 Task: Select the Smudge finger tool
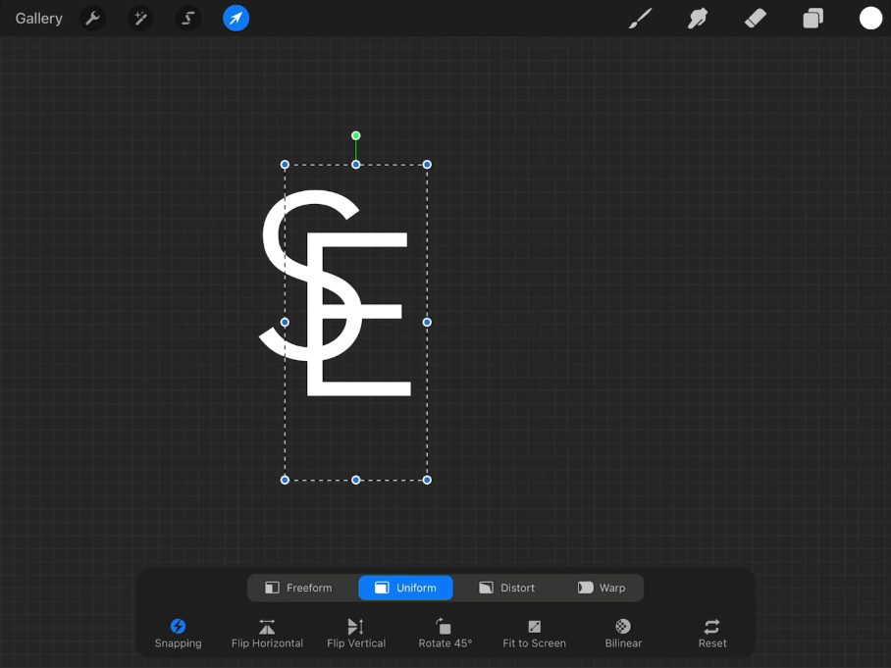[698, 19]
